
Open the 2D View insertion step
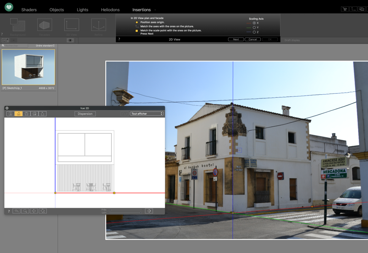pyautogui.click(x=72, y=27)
